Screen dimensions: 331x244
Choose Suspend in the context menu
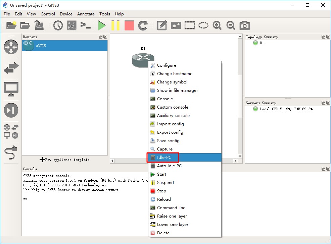tap(185, 182)
